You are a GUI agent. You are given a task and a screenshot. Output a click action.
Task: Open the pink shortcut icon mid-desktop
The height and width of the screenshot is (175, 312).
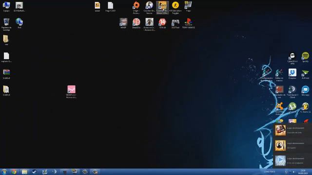click(x=72, y=92)
